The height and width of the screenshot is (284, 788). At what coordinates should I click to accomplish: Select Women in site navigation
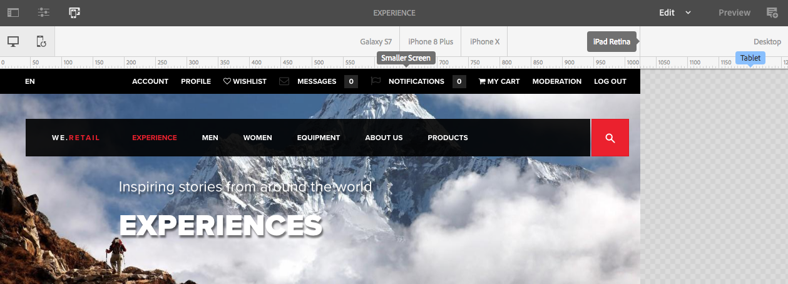(258, 138)
